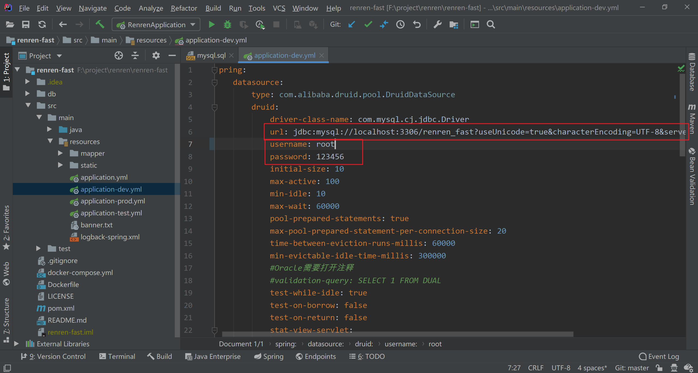Screen dimensions: 698x373
Task: Open the Version Control tool window
Action: click(x=53, y=356)
